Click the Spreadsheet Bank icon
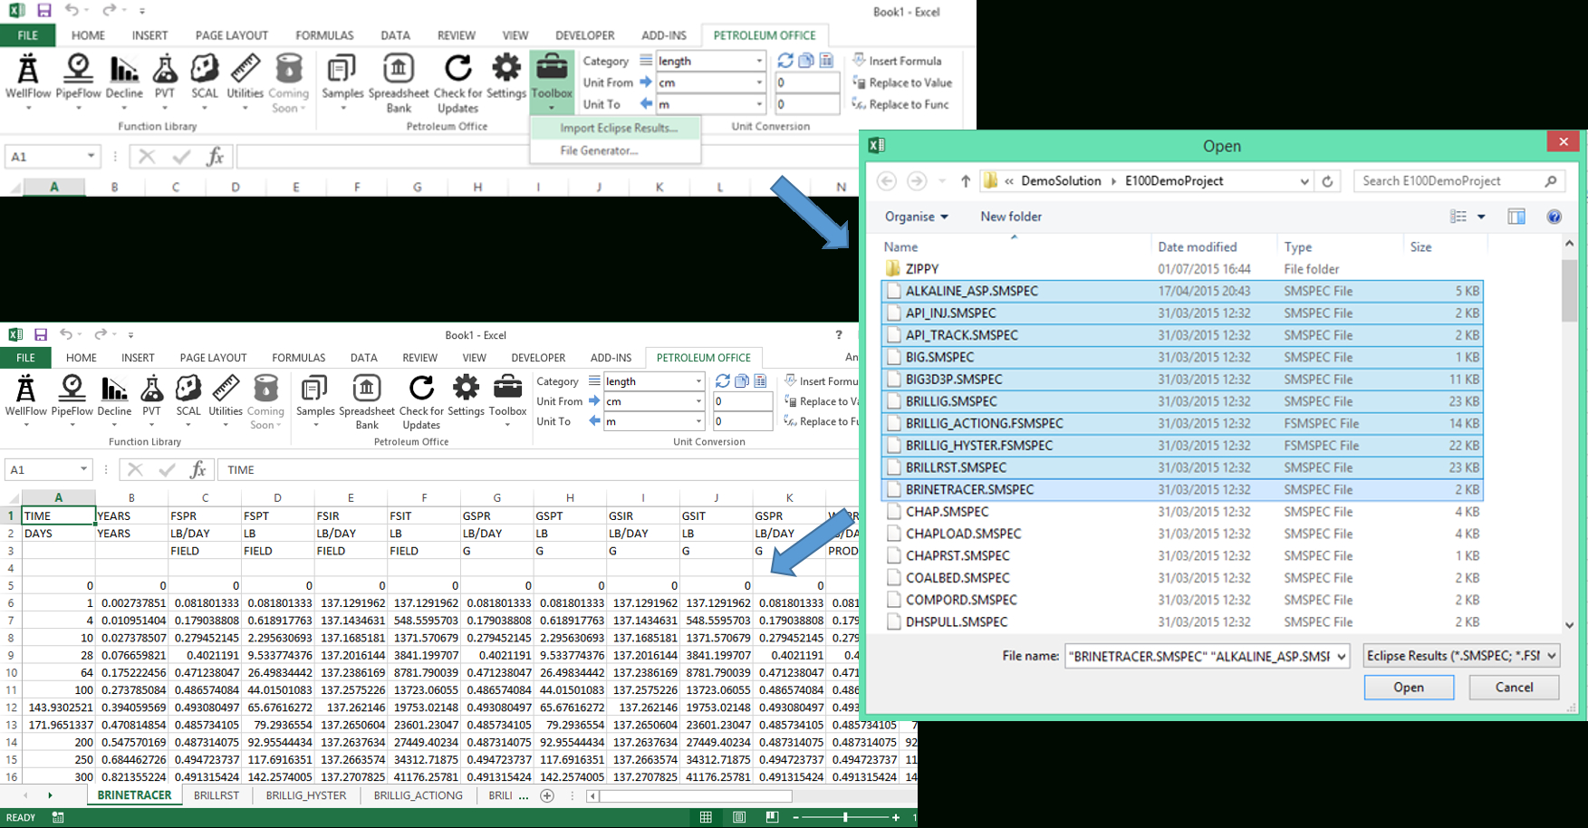The image size is (1588, 828). (x=399, y=82)
